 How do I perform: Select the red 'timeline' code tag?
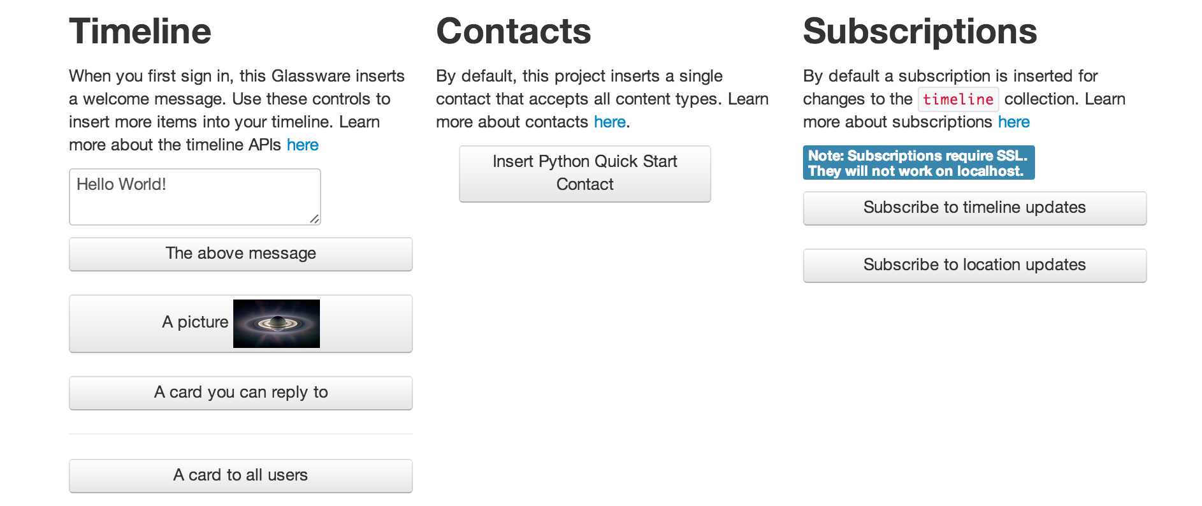pos(959,99)
